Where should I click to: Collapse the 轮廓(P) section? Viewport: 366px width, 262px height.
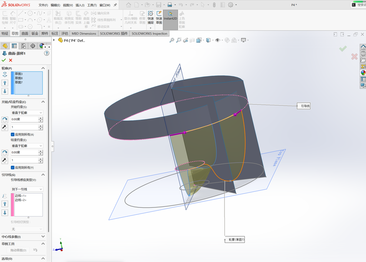(43, 68)
